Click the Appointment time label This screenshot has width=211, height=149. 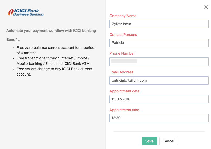tap(124, 110)
